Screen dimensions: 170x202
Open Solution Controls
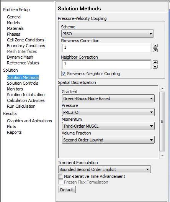(x=23, y=83)
